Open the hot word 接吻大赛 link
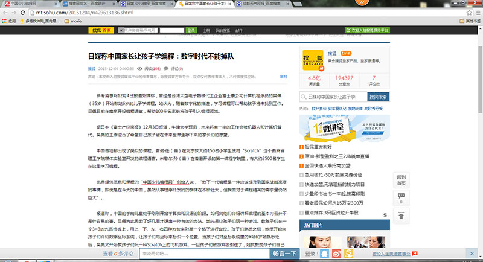The image size is (483, 262). [x=355, y=109]
